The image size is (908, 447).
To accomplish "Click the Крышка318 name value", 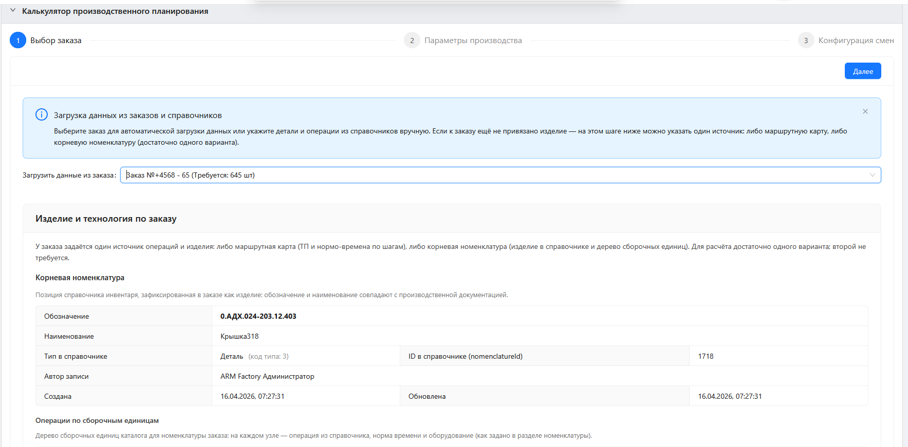I will (x=239, y=336).
